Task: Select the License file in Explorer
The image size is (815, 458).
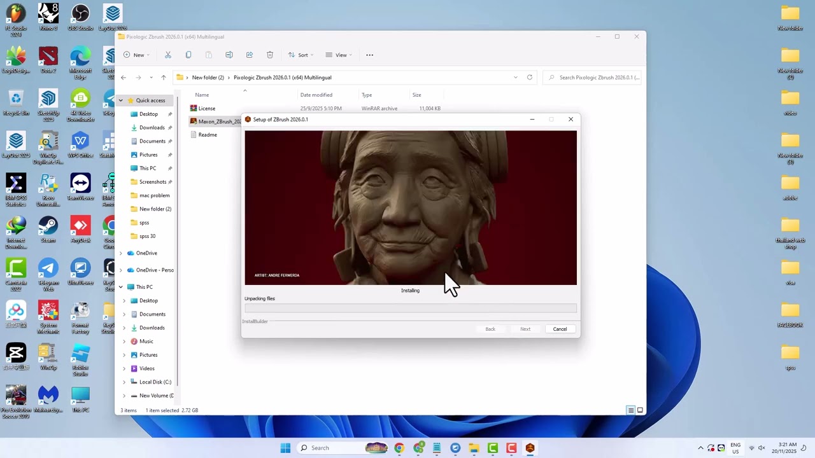Action: (206, 108)
